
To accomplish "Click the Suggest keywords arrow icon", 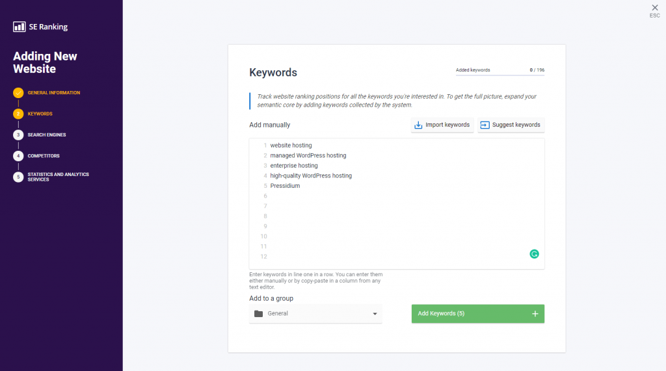I will 485,125.
